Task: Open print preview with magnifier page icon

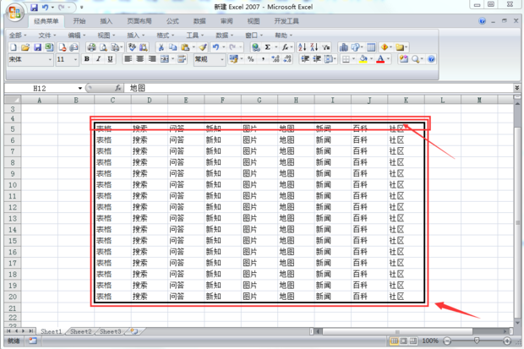Action: pos(104,47)
